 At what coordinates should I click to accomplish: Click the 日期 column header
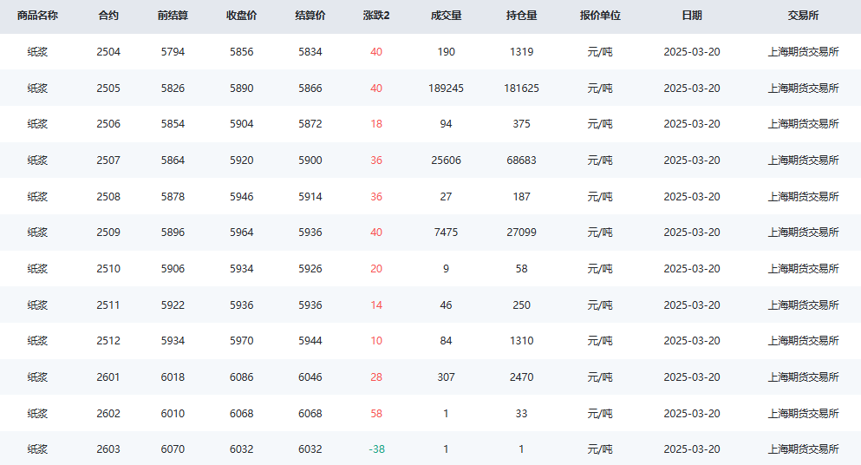691,16
